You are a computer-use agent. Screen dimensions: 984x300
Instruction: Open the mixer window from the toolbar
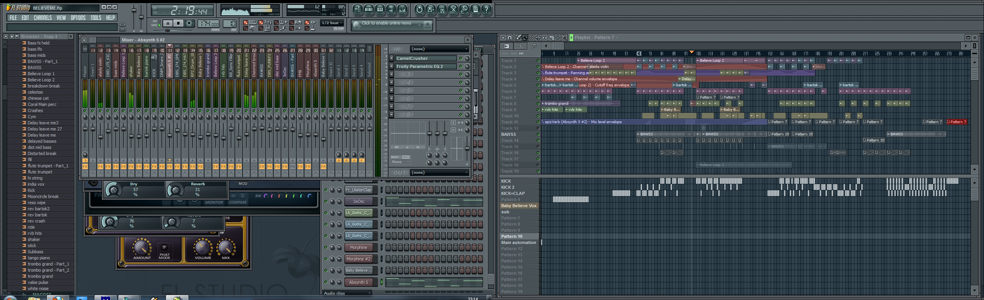[x=402, y=10]
